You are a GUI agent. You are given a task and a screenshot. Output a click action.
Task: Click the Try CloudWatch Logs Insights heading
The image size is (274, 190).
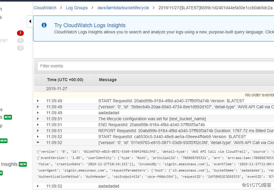[90, 25]
